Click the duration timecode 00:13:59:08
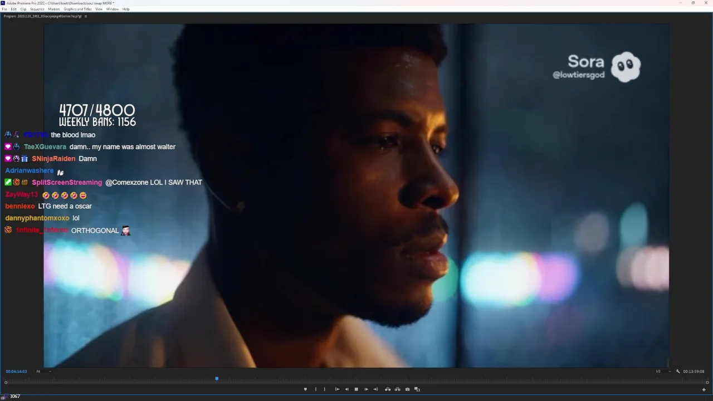 (x=694, y=371)
